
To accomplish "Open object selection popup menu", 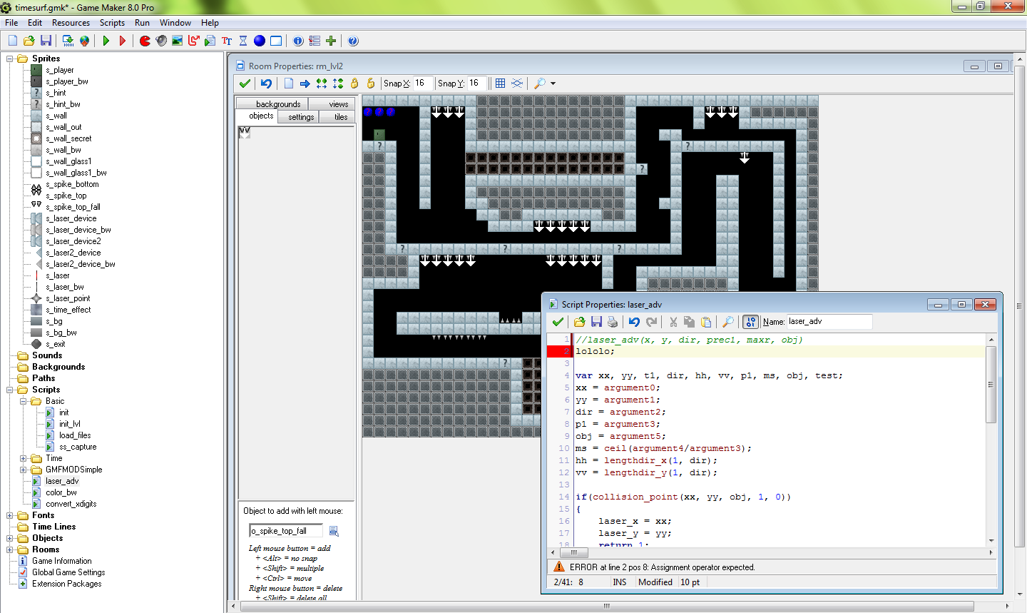I will (334, 531).
